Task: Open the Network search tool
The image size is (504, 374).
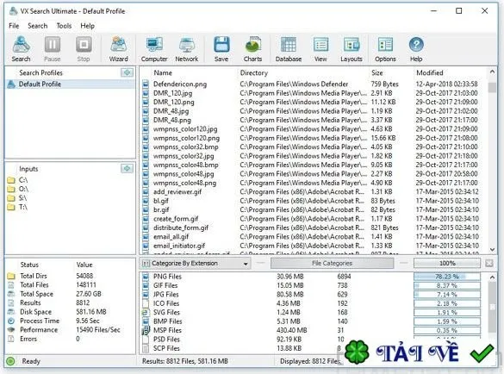Action: pos(186,49)
